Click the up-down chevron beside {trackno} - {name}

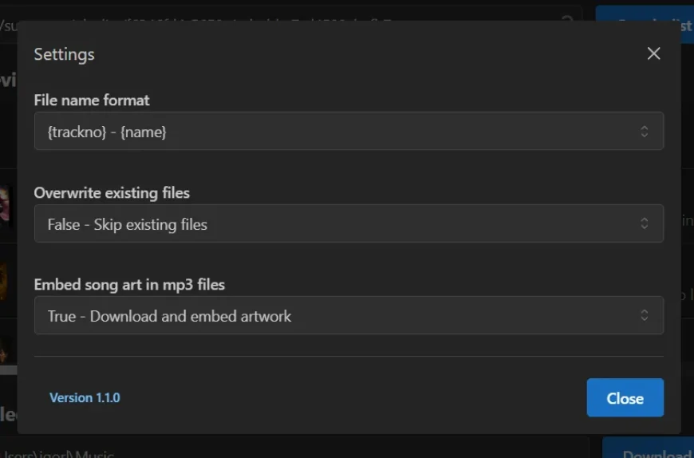(644, 131)
